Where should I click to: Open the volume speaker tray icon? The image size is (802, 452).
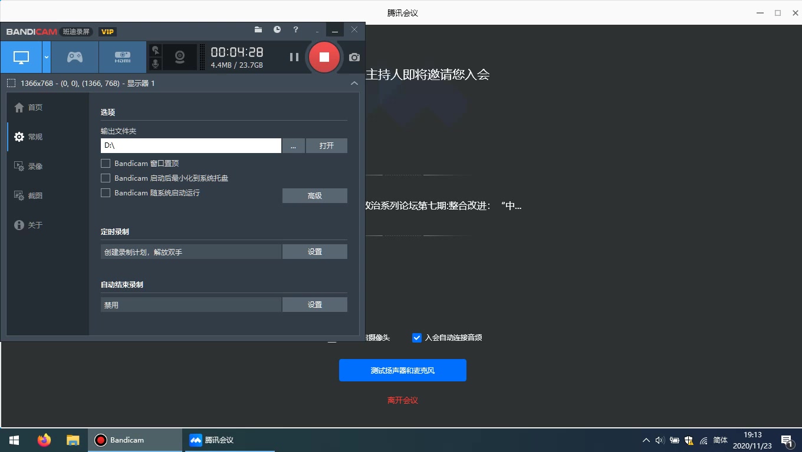660,440
